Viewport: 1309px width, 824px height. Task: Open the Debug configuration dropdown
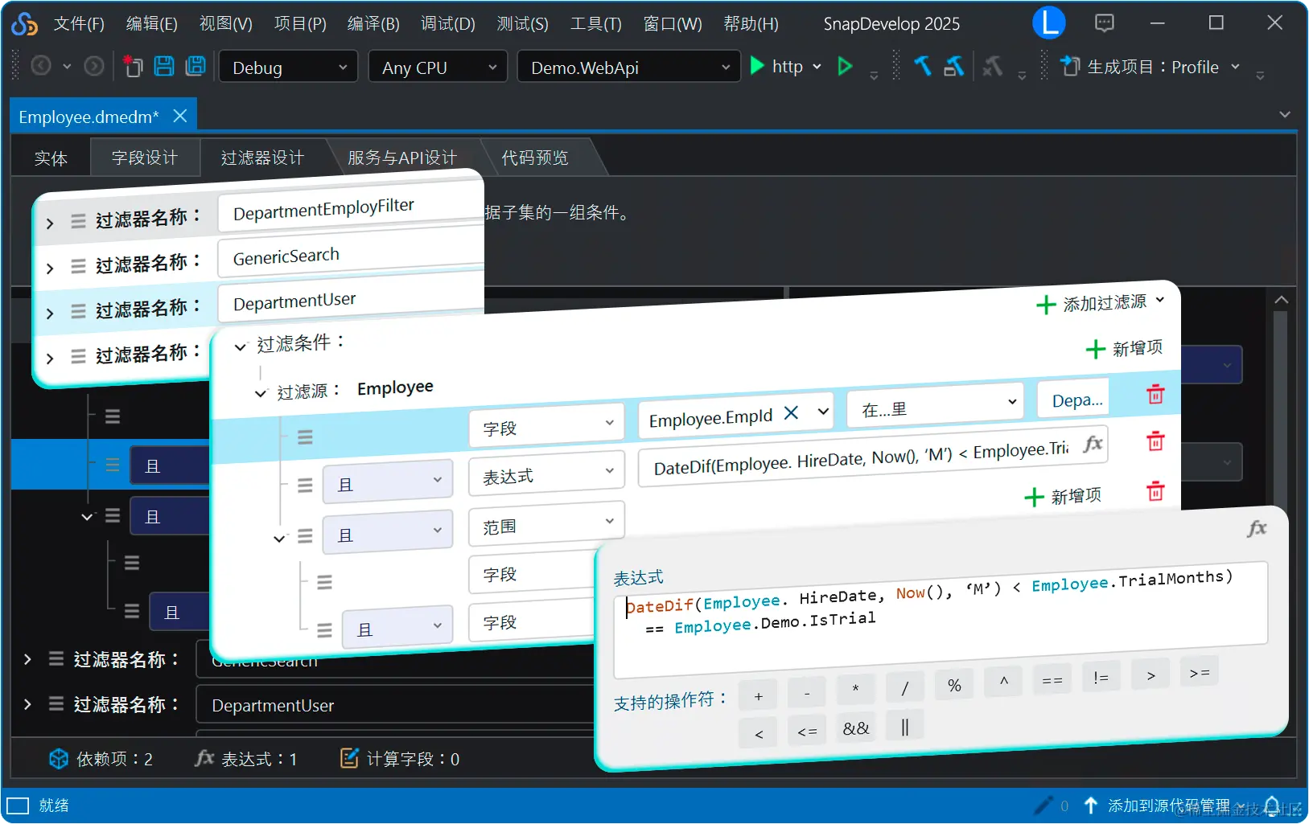click(287, 67)
